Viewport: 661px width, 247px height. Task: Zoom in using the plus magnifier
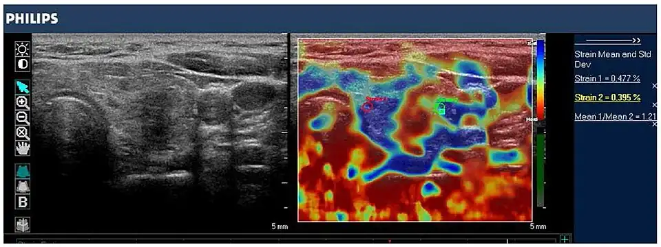22,102
